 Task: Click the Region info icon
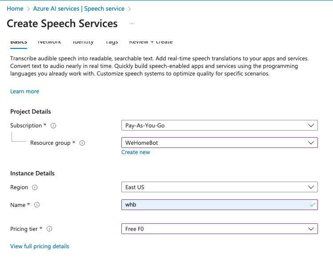tap(35, 187)
